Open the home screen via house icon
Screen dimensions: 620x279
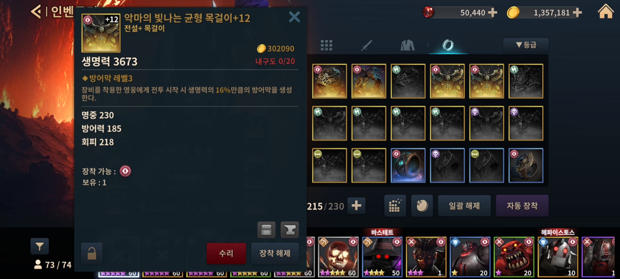606,12
